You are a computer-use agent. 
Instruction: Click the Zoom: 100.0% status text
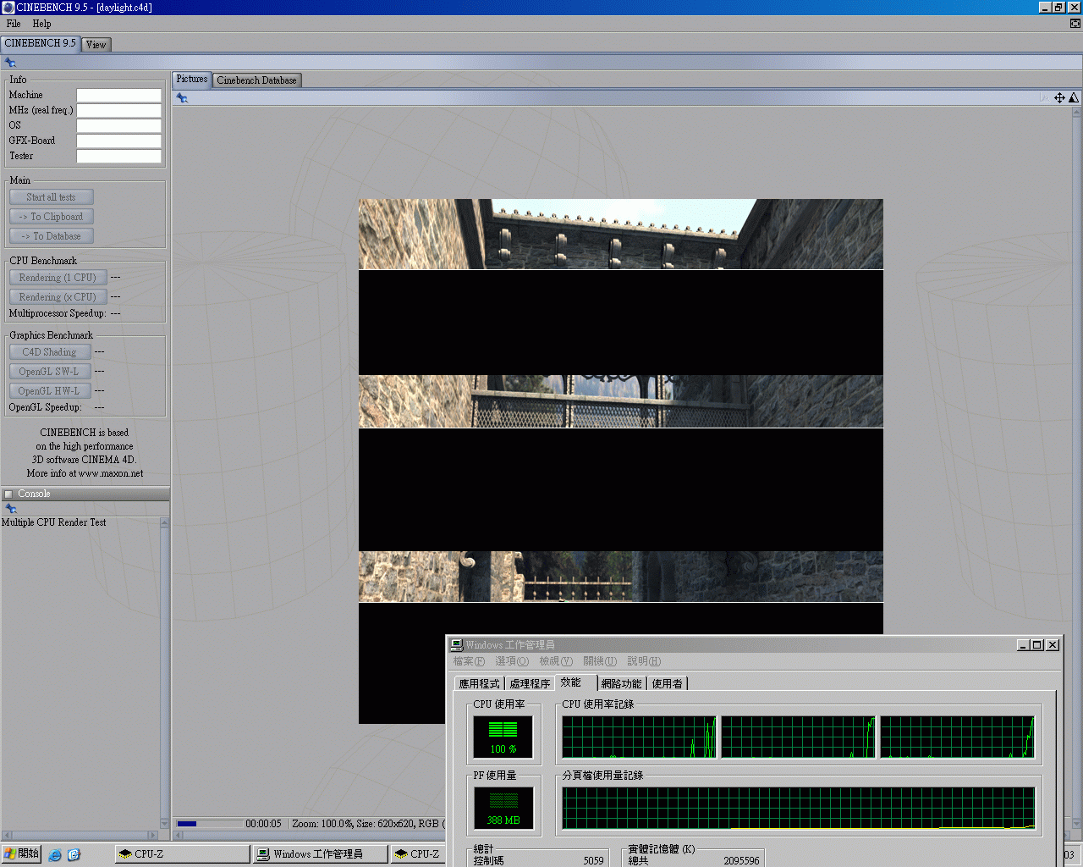[x=322, y=824]
